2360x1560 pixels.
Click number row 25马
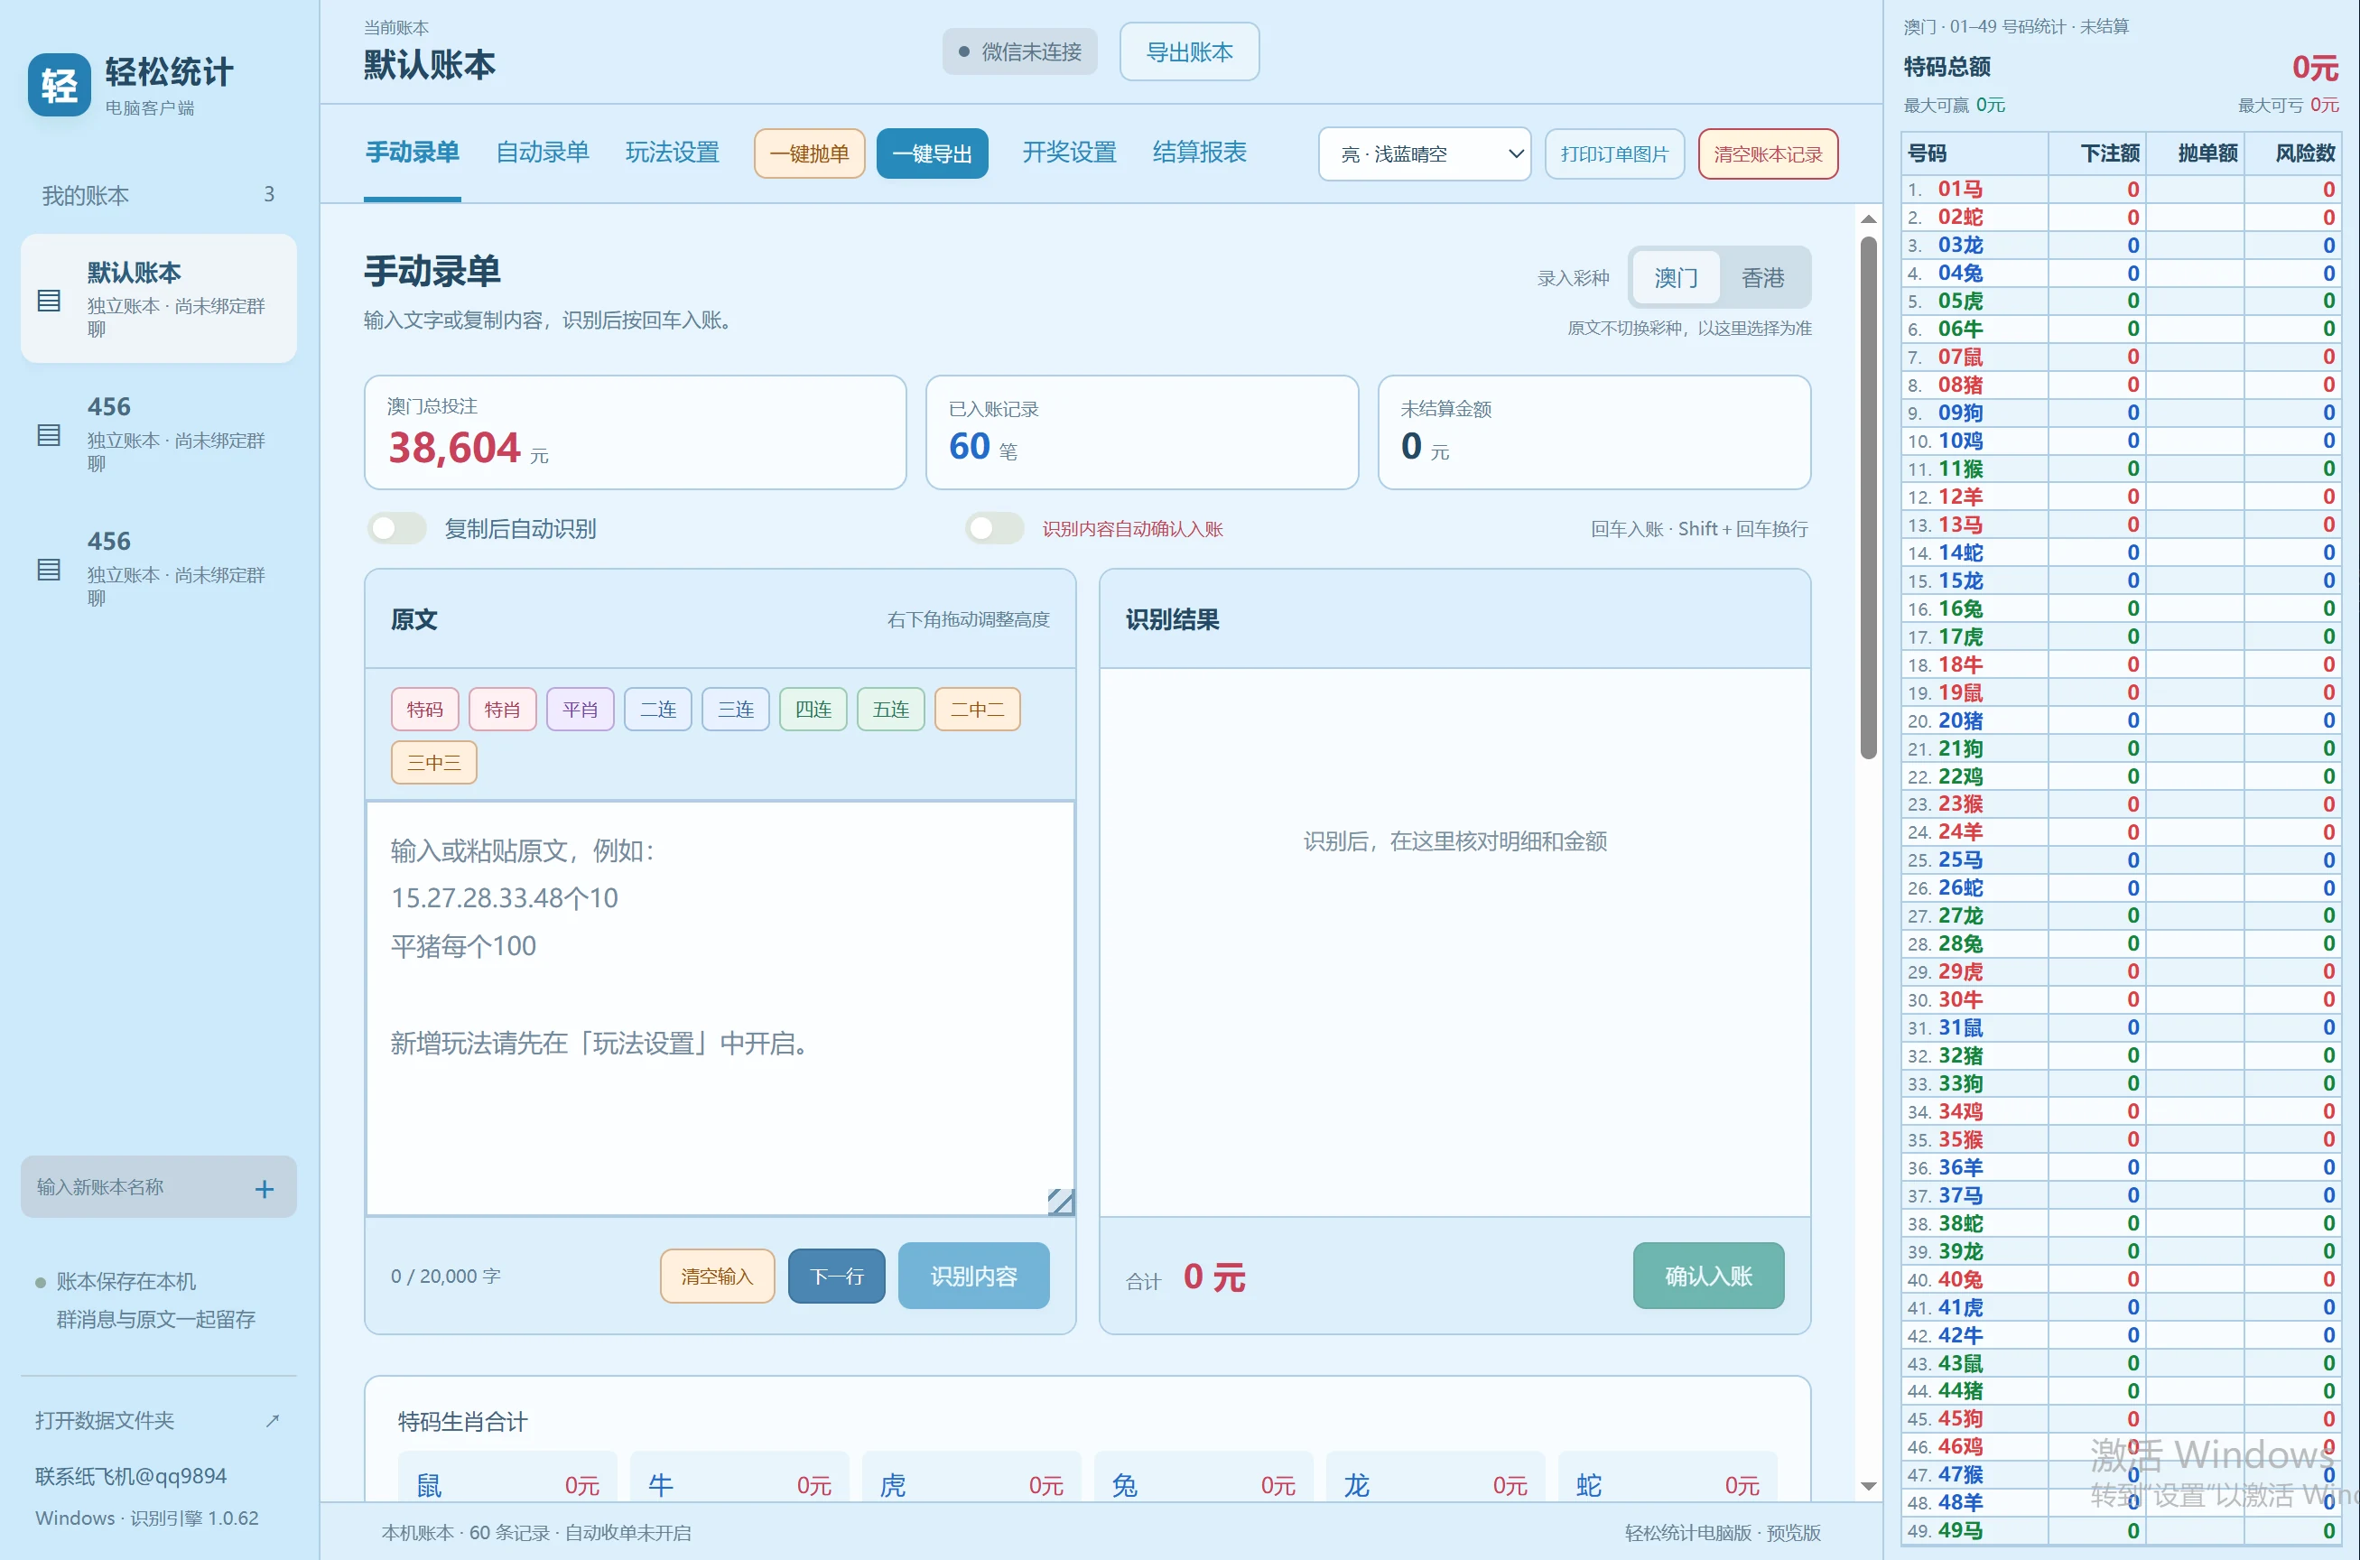pyautogui.click(x=2122, y=859)
